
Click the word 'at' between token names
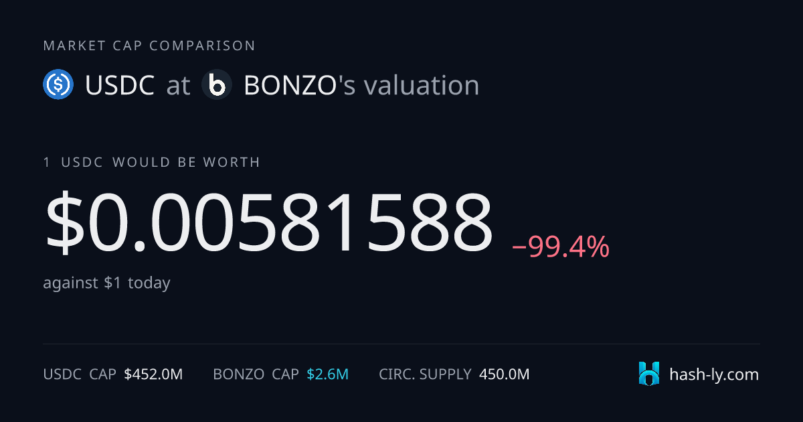178,86
